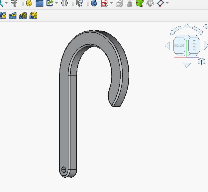Viewport: 208px width, 192px height.
Task: Click the blue diamond with red nodes icon
Action: pyautogui.click(x=160, y=3)
